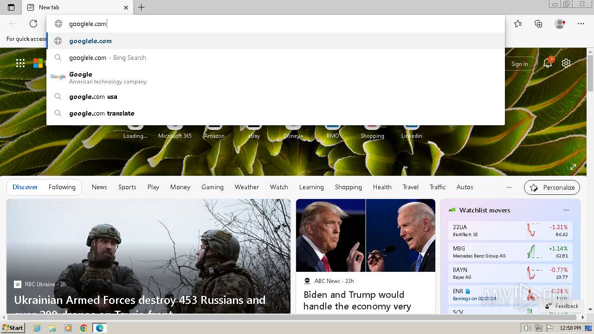The height and width of the screenshot is (334, 594).
Task: Open Biden and Trump economy article
Action: 366,257
